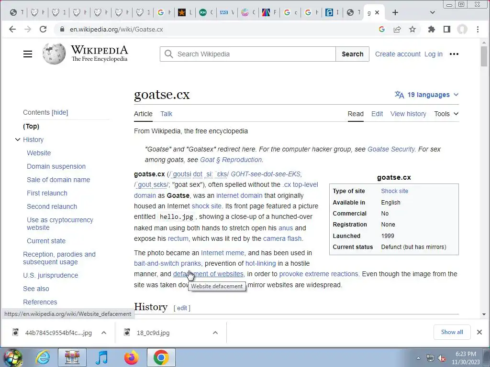Screen dimensions: 490x367
Task: Click Show all downloads button
Action: tap(452, 332)
